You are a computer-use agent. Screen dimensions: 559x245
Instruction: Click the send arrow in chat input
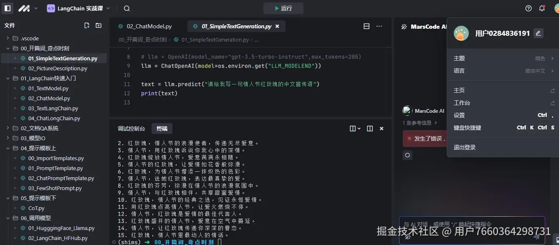(x=537, y=237)
